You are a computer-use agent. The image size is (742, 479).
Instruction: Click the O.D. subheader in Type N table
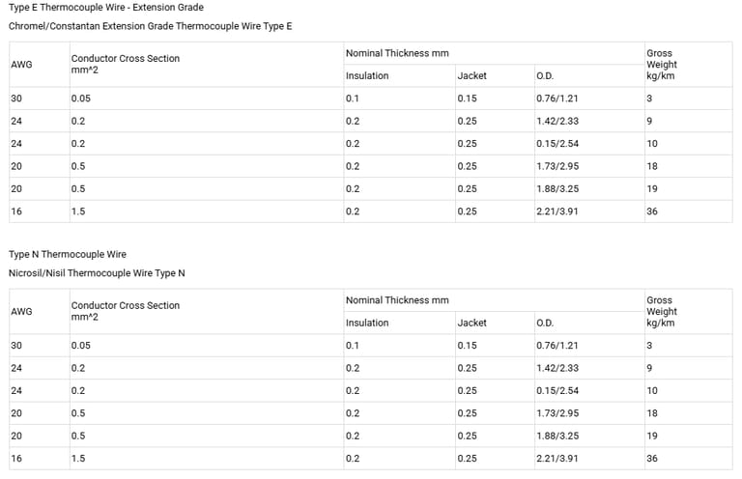pyautogui.click(x=545, y=323)
